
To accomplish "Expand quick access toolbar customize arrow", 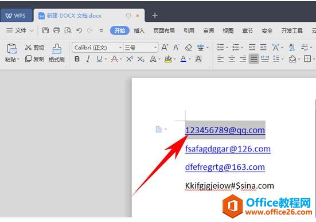I will 102,30.
